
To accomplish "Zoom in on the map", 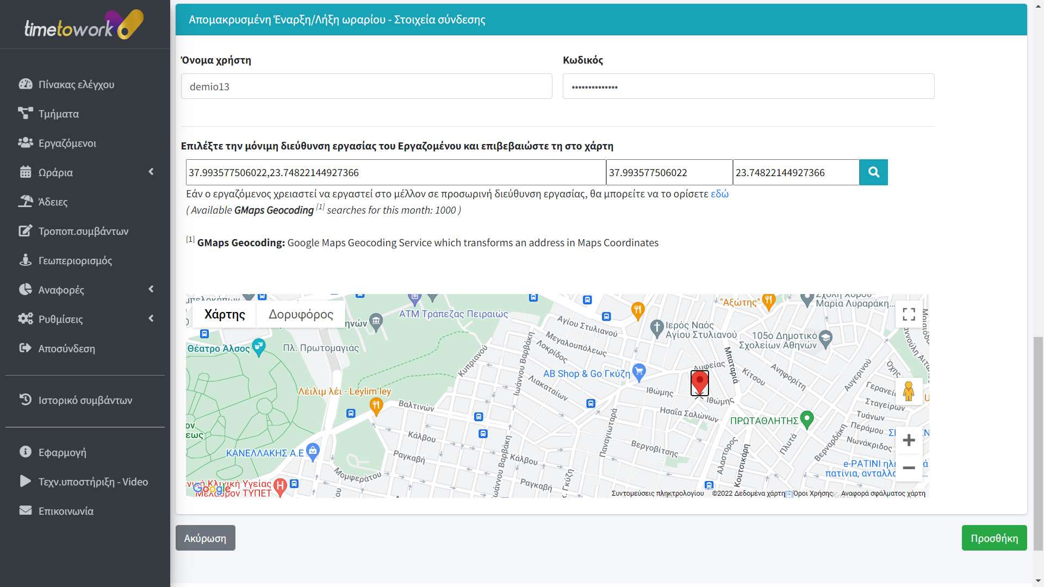I will point(909,440).
